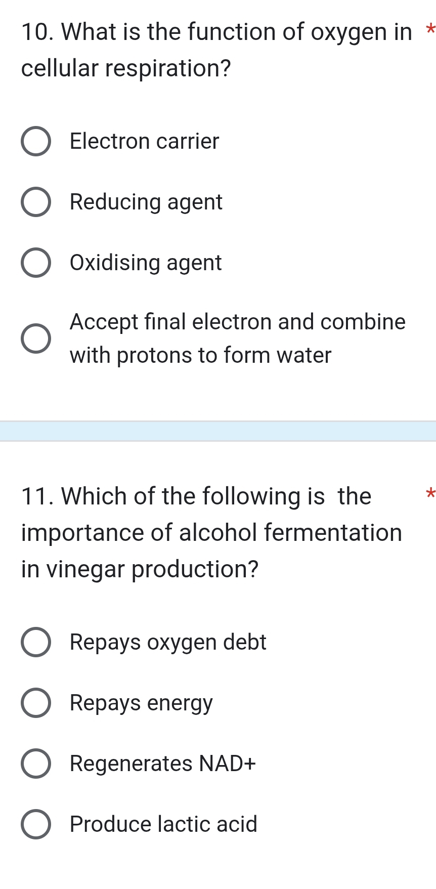
Task: Select the Produce lactic acid option
Action: point(36,825)
